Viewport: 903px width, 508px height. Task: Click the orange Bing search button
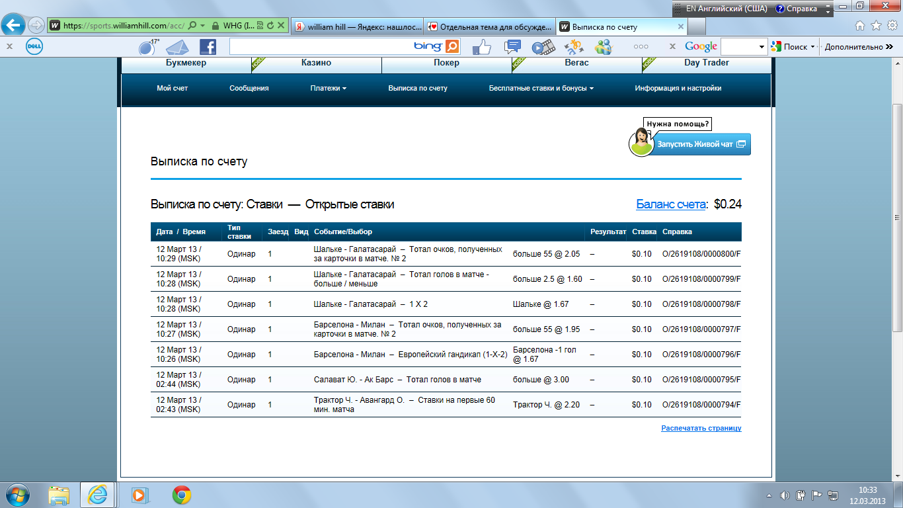(x=452, y=46)
